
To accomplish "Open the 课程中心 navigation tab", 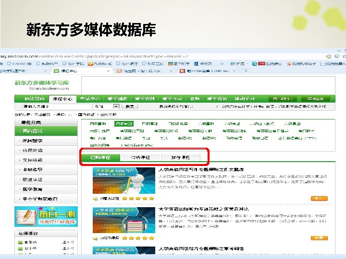I will [x=62, y=99].
